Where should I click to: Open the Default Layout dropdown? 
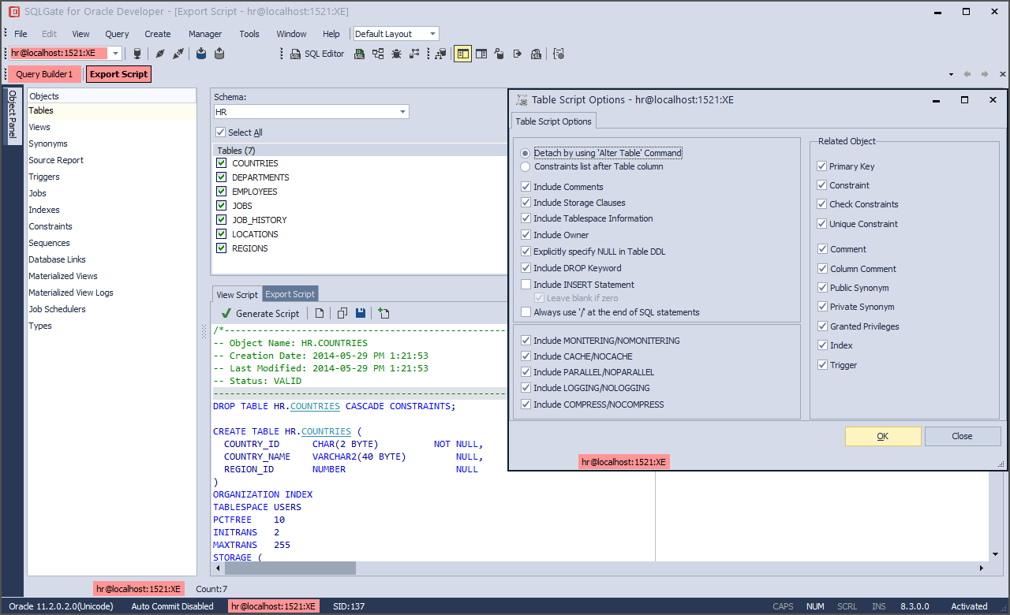tap(431, 34)
